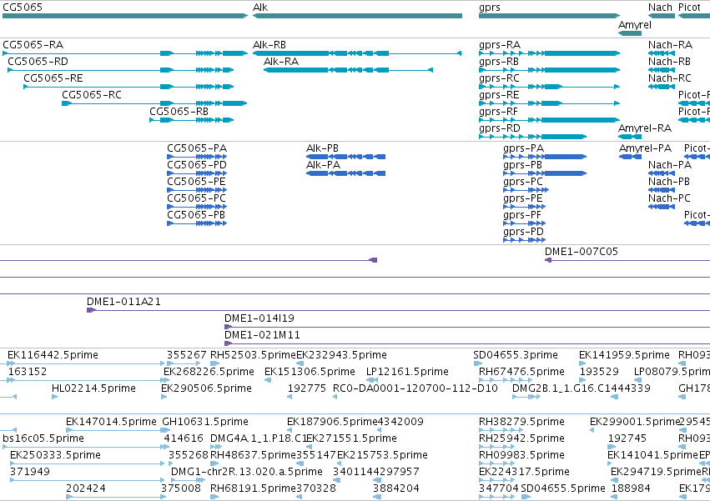Viewport: 710px width, 501px height.
Task: Click EST SD04655.3prime
Action: (x=516, y=355)
